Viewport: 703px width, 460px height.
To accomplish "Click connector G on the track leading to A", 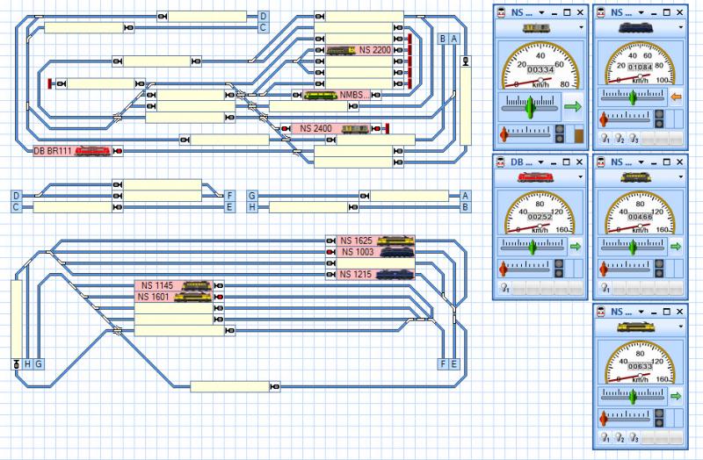I will tap(252, 196).
